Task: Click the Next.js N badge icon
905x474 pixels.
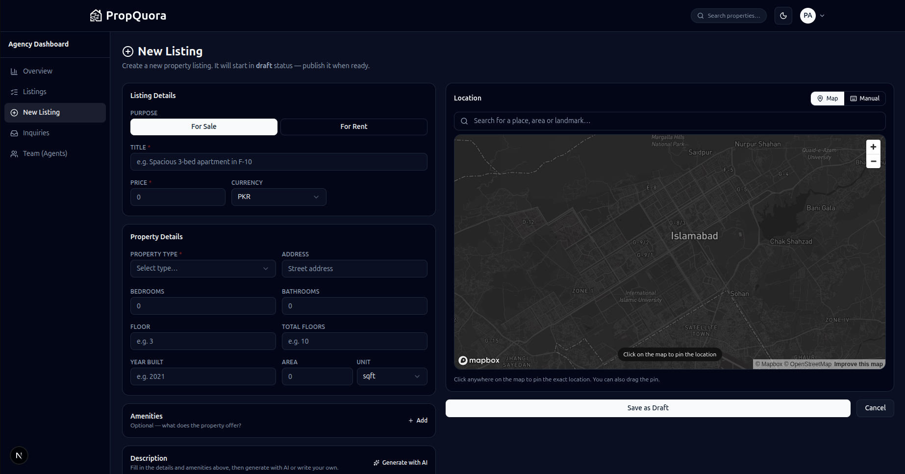Action: (19, 455)
